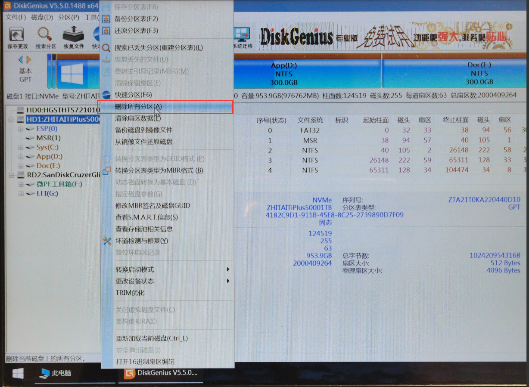Screen dimensions: 529x387
Task: Click the 终止柱面 column header
Action: [x=456, y=120]
